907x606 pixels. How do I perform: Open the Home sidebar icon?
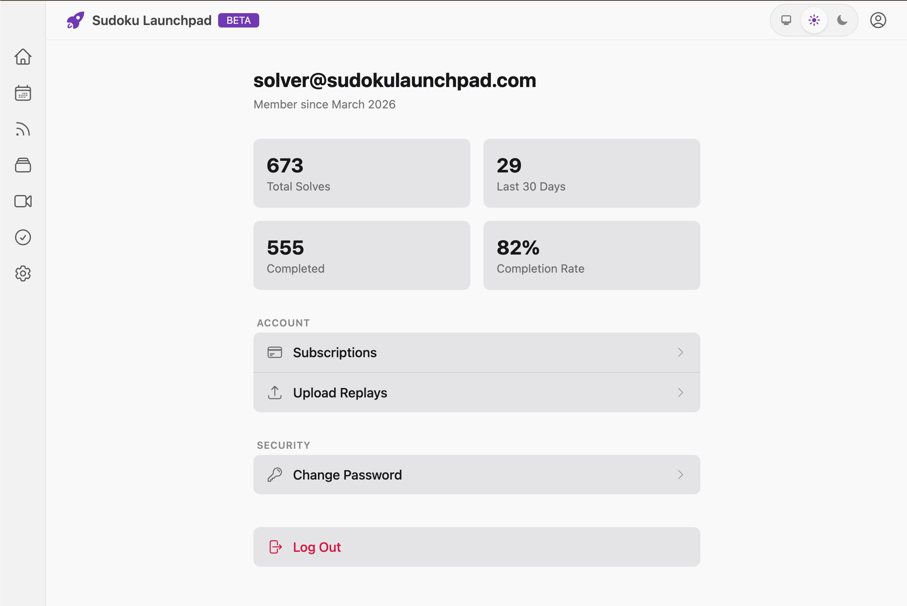click(23, 57)
